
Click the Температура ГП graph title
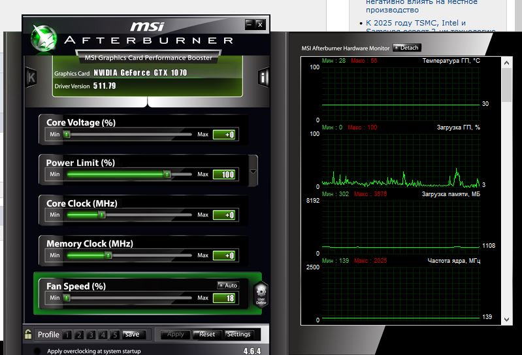click(x=451, y=61)
